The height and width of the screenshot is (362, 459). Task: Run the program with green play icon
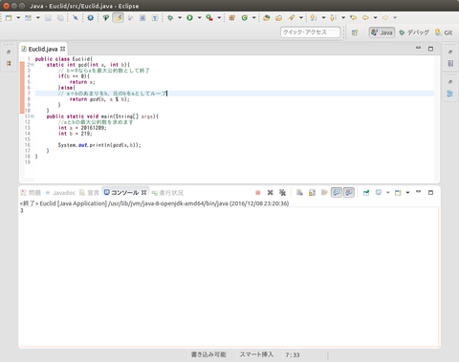(189, 18)
